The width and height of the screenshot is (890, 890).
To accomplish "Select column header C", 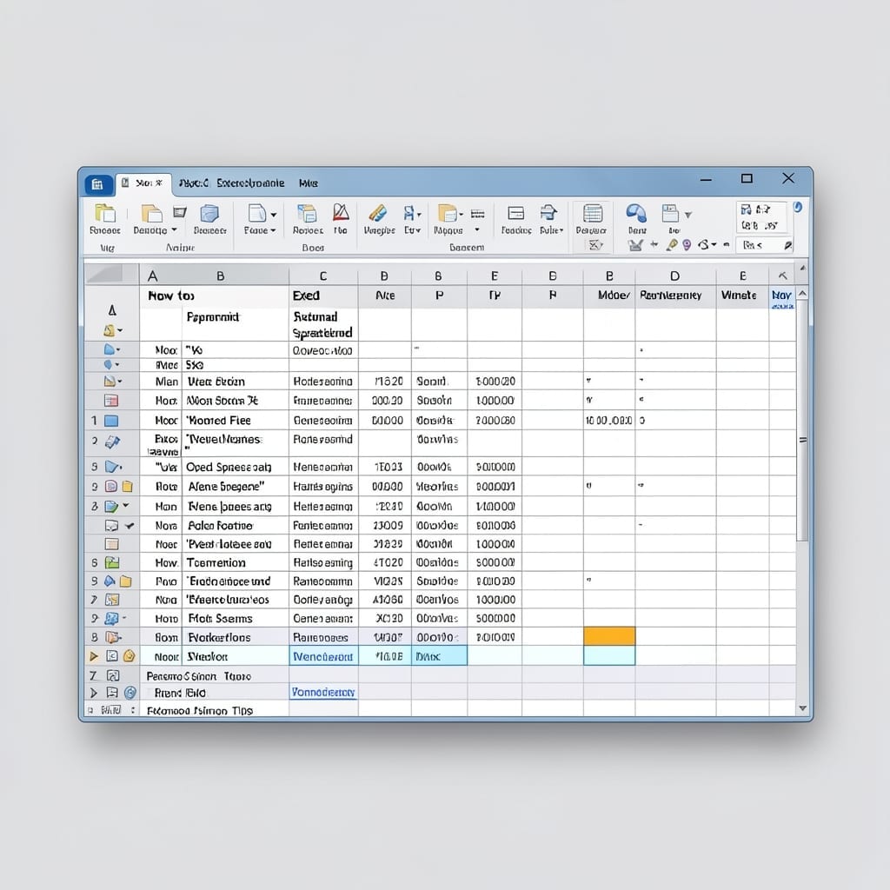I will pyautogui.click(x=323, y=276).
